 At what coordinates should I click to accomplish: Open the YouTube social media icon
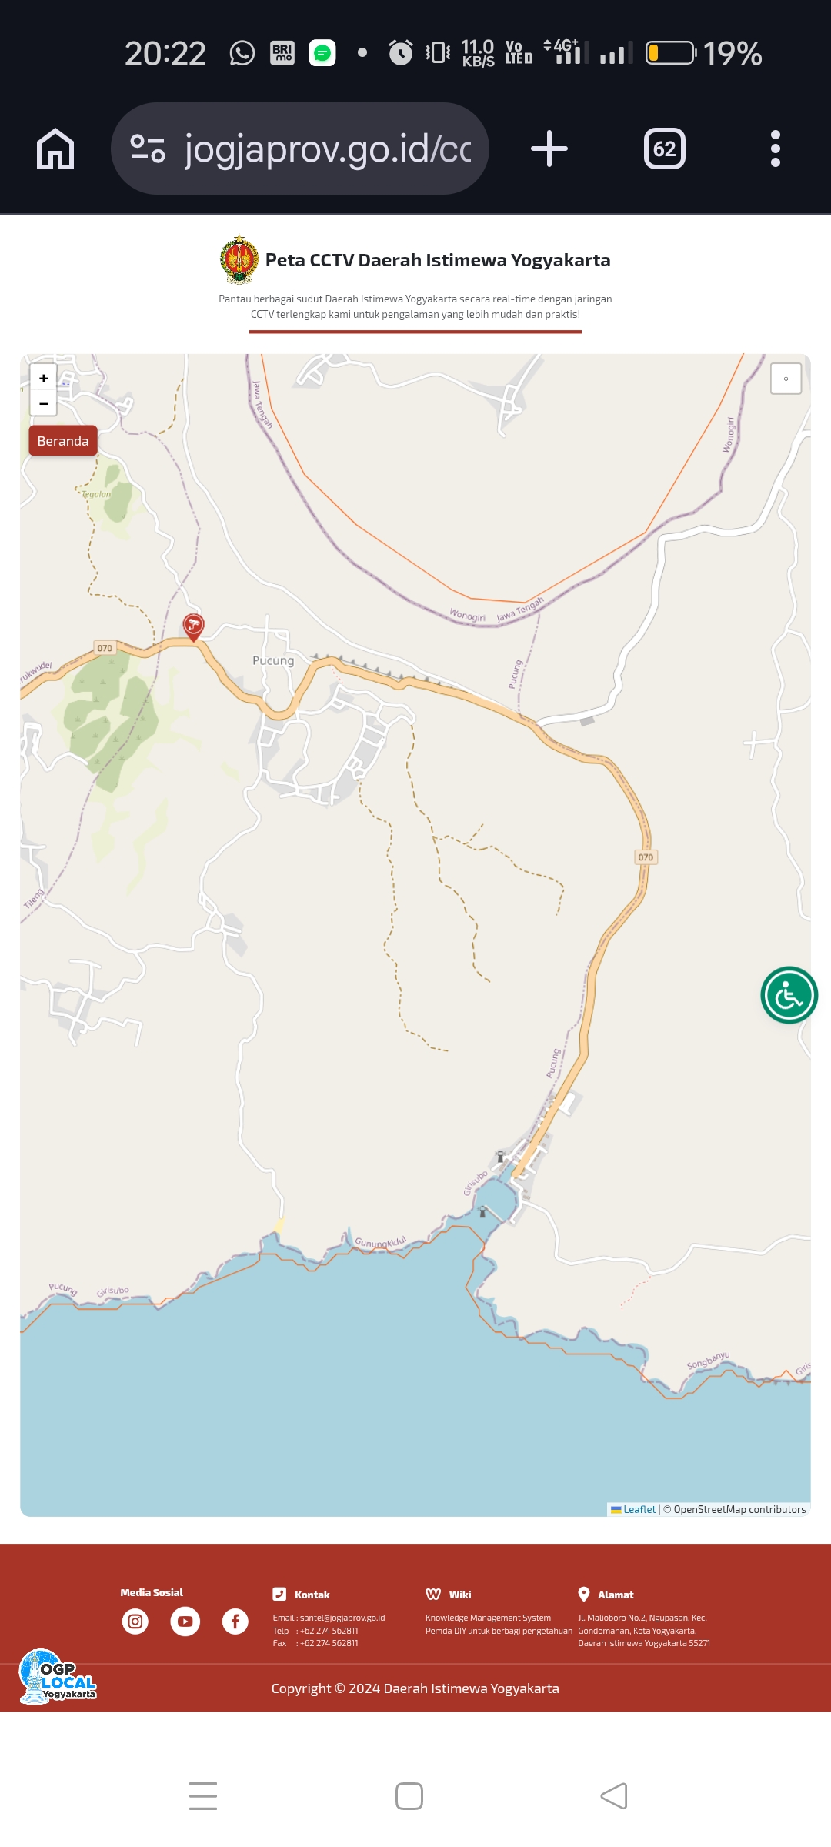(185, 1622)
